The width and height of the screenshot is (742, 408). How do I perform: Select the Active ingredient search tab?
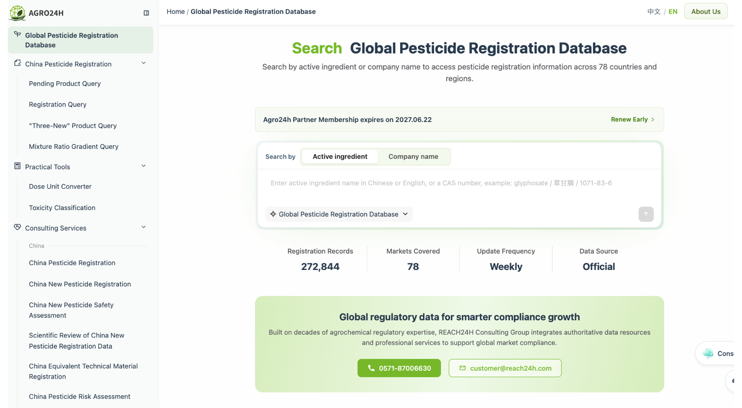point(340,157)
